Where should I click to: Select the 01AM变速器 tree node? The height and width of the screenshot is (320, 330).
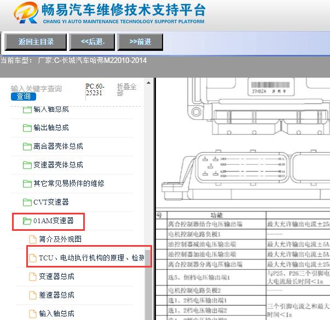(54, 220)
